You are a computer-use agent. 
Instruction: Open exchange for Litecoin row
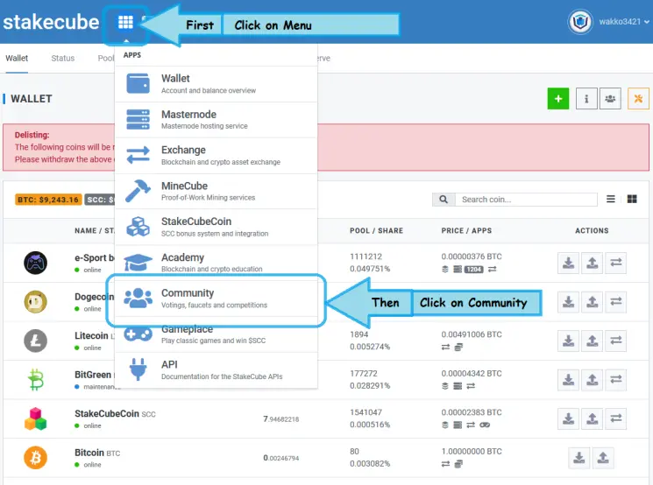[x=616, y=341]
